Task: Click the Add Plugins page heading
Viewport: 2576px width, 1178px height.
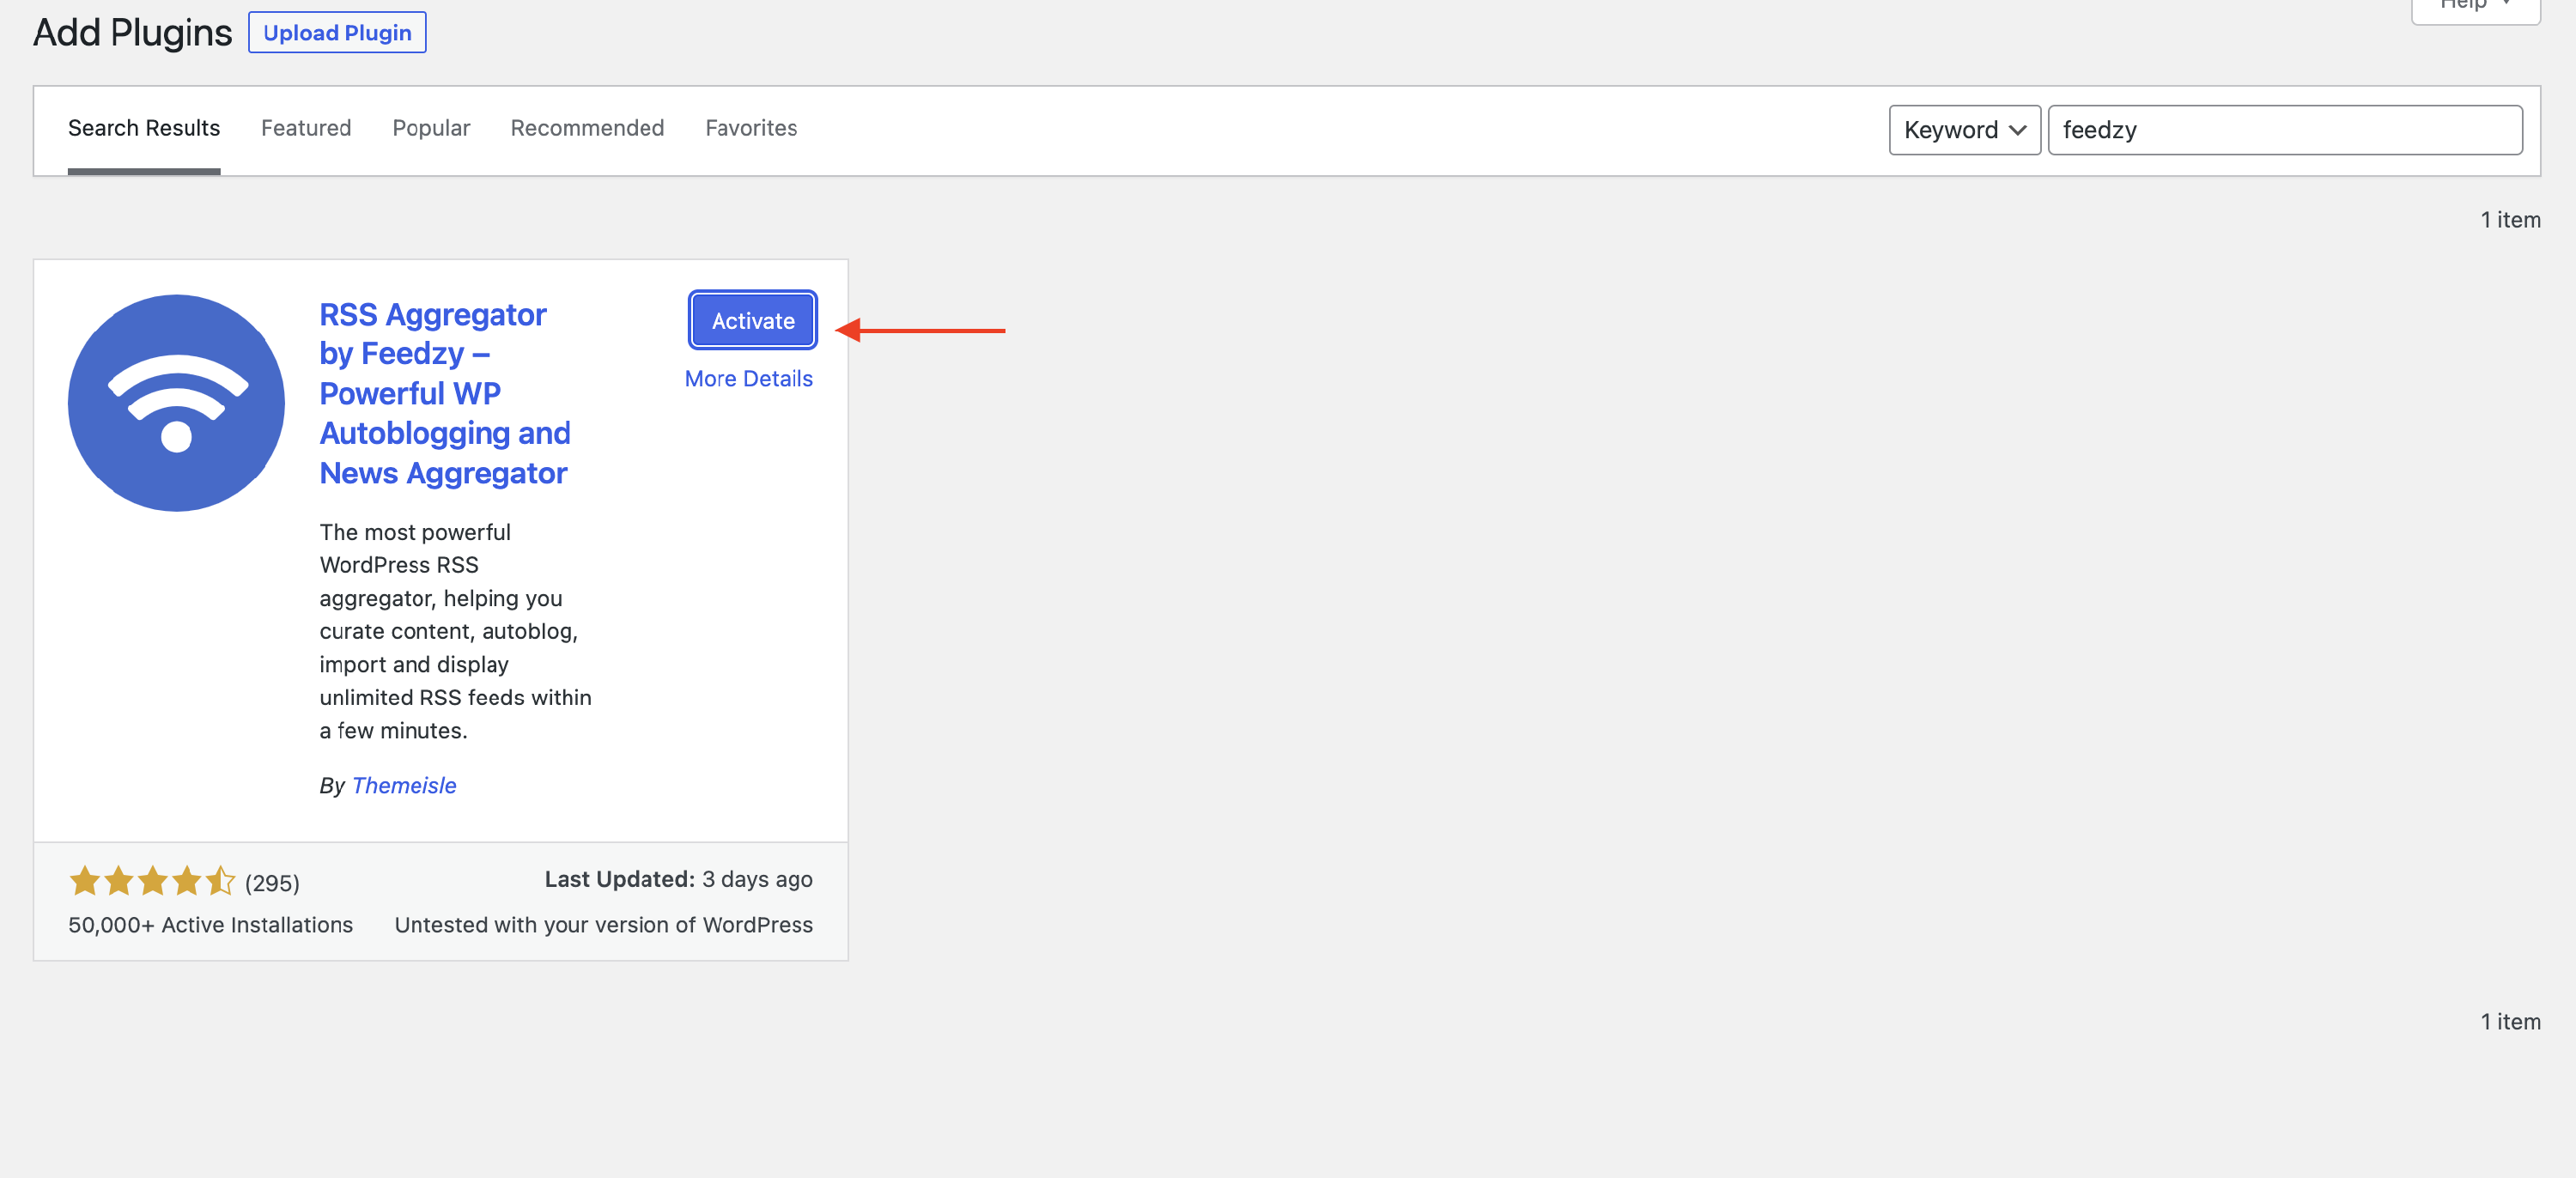Action: (132, 33)
